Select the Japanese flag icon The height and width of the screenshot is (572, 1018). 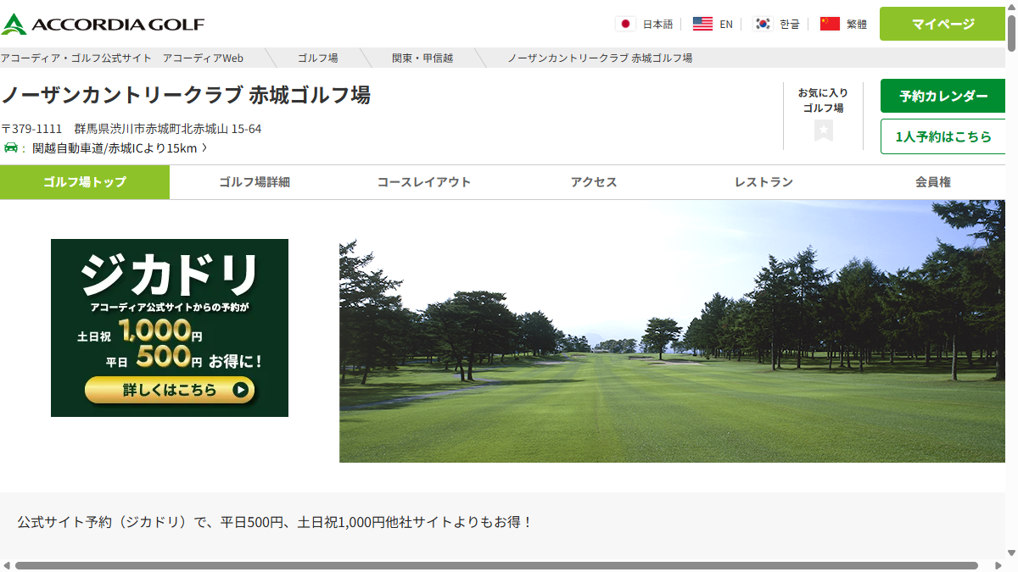pyautogui.click(x=626, y=24)
